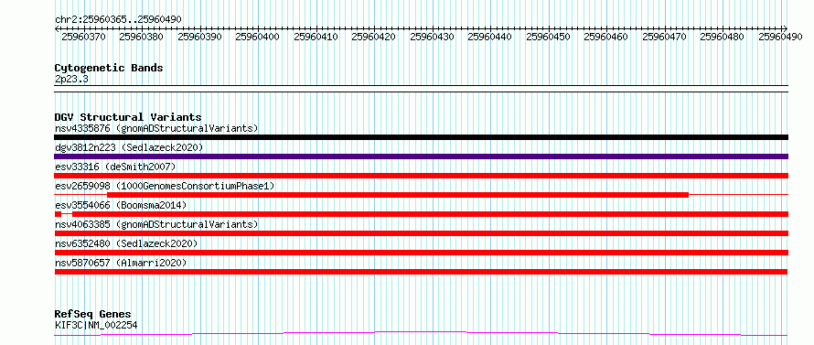
Task: Open the KIF3C|NM_002254 gene label
Action: [96, 325]
